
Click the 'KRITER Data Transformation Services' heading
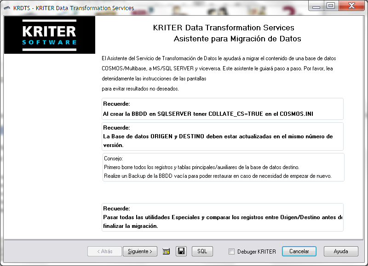[224, 28]
